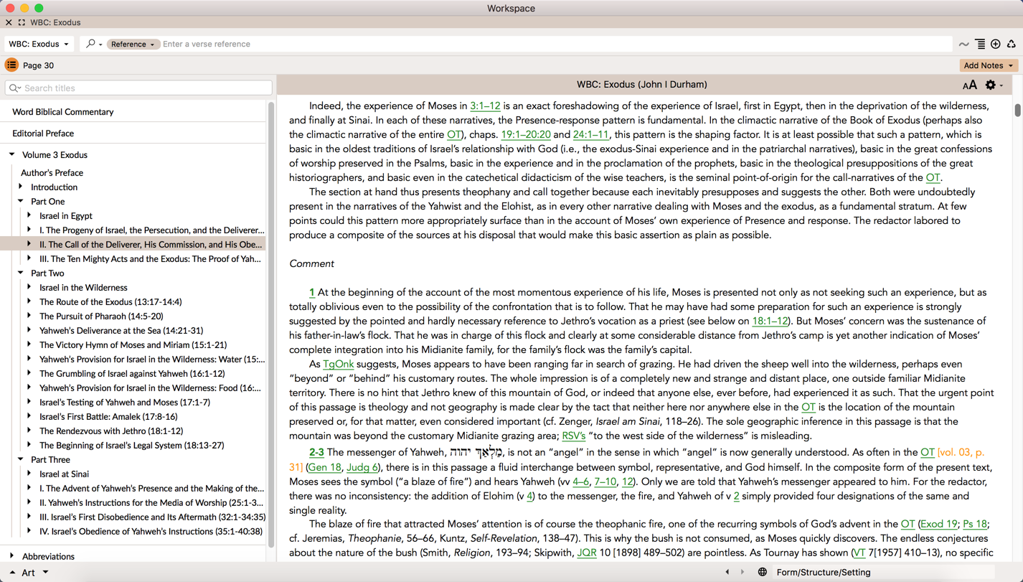Collapse Volume 3 Exodus node
Image resolution: width=1023 pixels, height=582 pixels.
pyautogui.click(x=12, y=154)
